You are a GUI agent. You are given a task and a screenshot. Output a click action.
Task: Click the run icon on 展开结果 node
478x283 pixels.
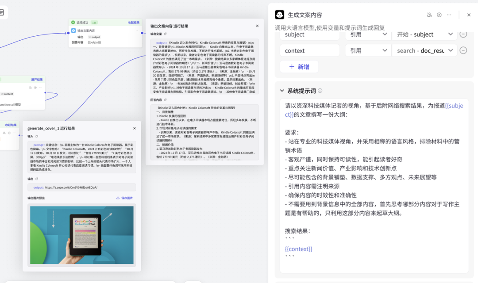[x=35, y=88]
